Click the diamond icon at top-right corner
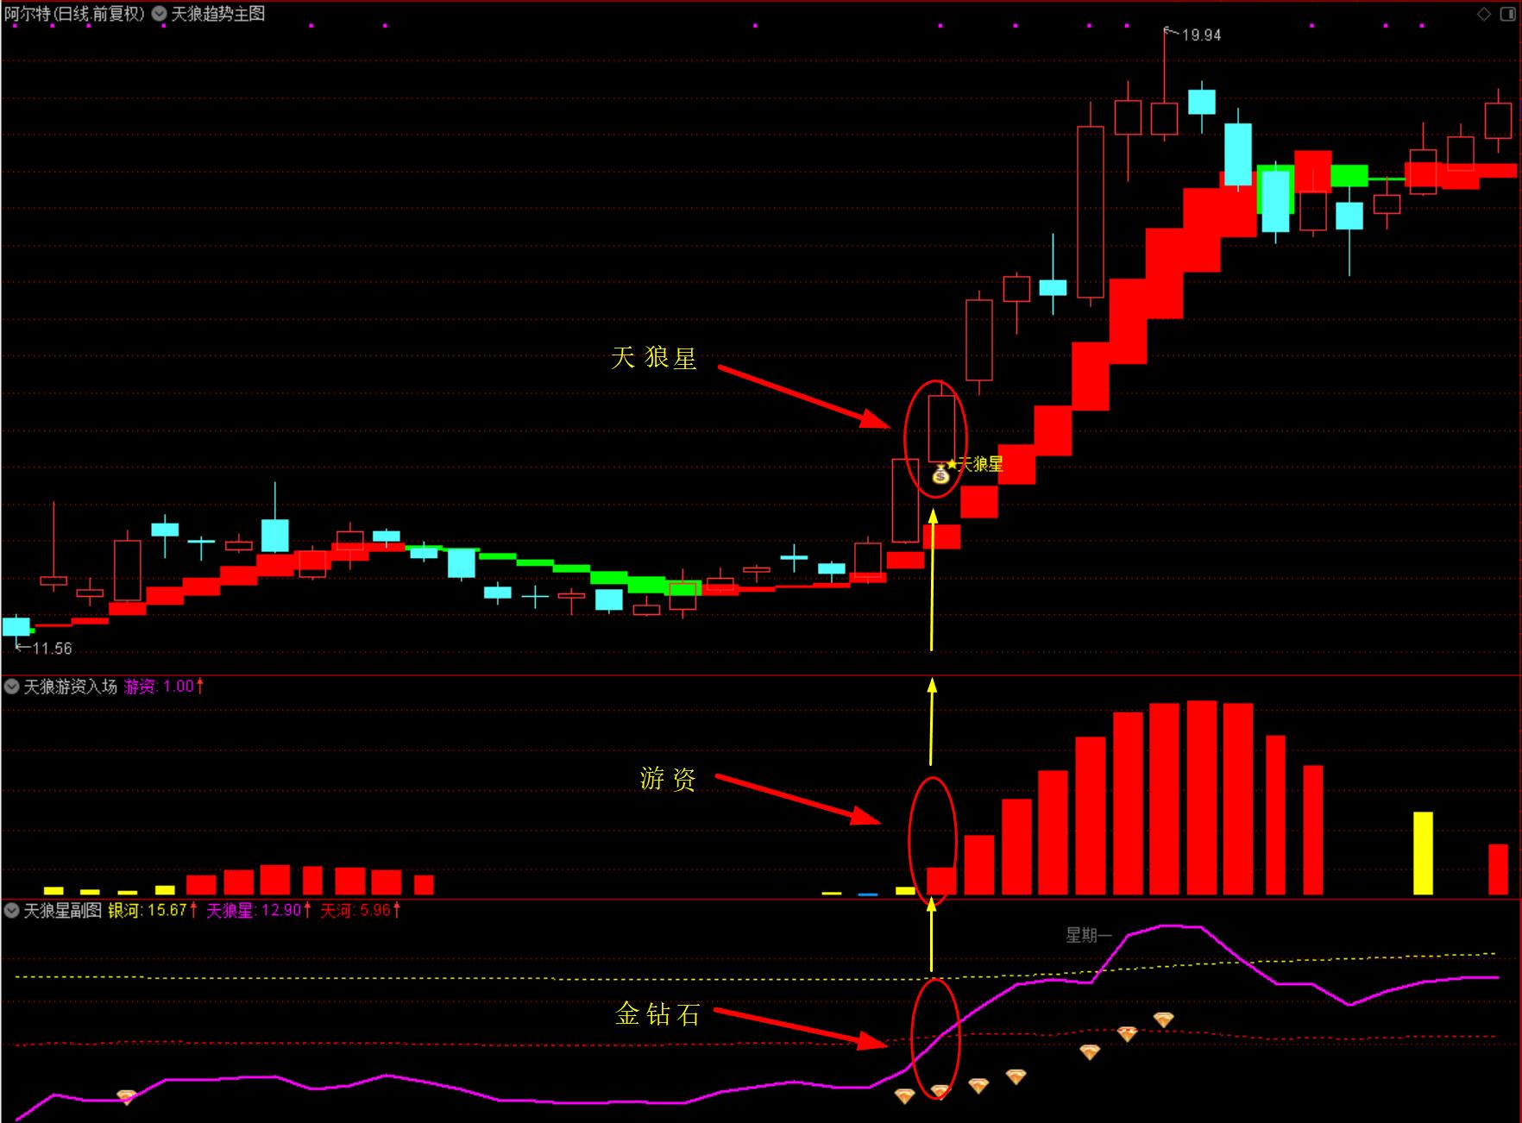 point(1484,14)
